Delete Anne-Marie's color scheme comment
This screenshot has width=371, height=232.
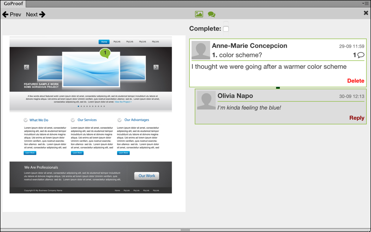click(356, 81)
